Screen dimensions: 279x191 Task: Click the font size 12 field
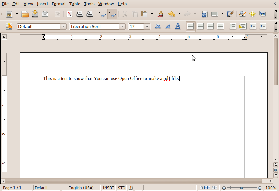click(136, 26)
